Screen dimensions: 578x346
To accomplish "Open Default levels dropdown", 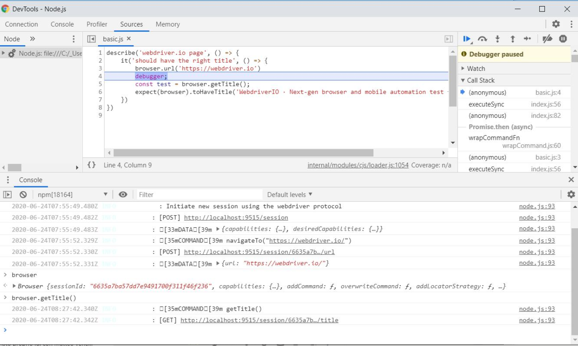I will point(289,195).
